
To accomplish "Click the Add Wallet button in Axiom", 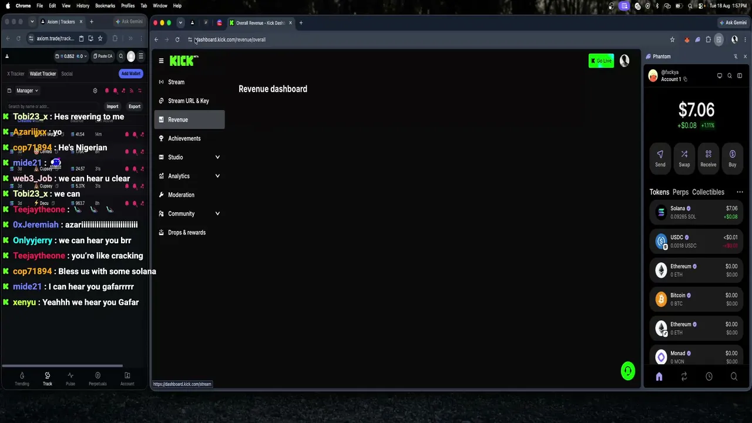I will (130, 73).
